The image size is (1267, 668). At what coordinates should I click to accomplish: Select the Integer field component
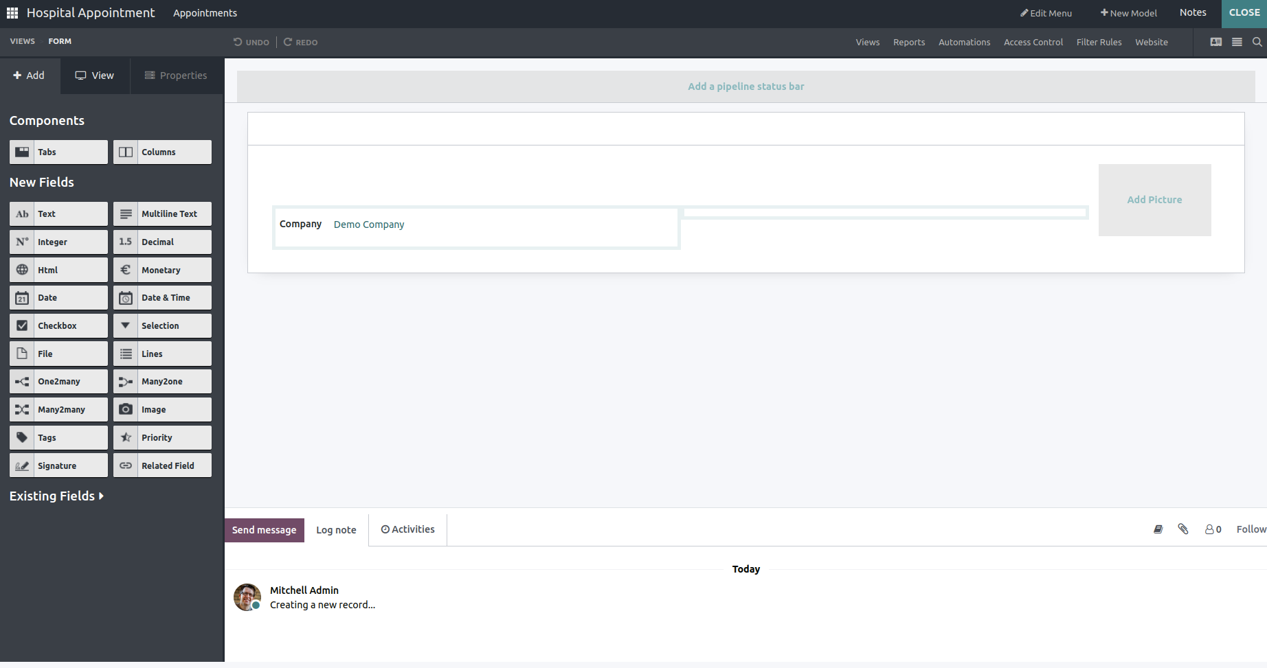click(x=58, y=242)
